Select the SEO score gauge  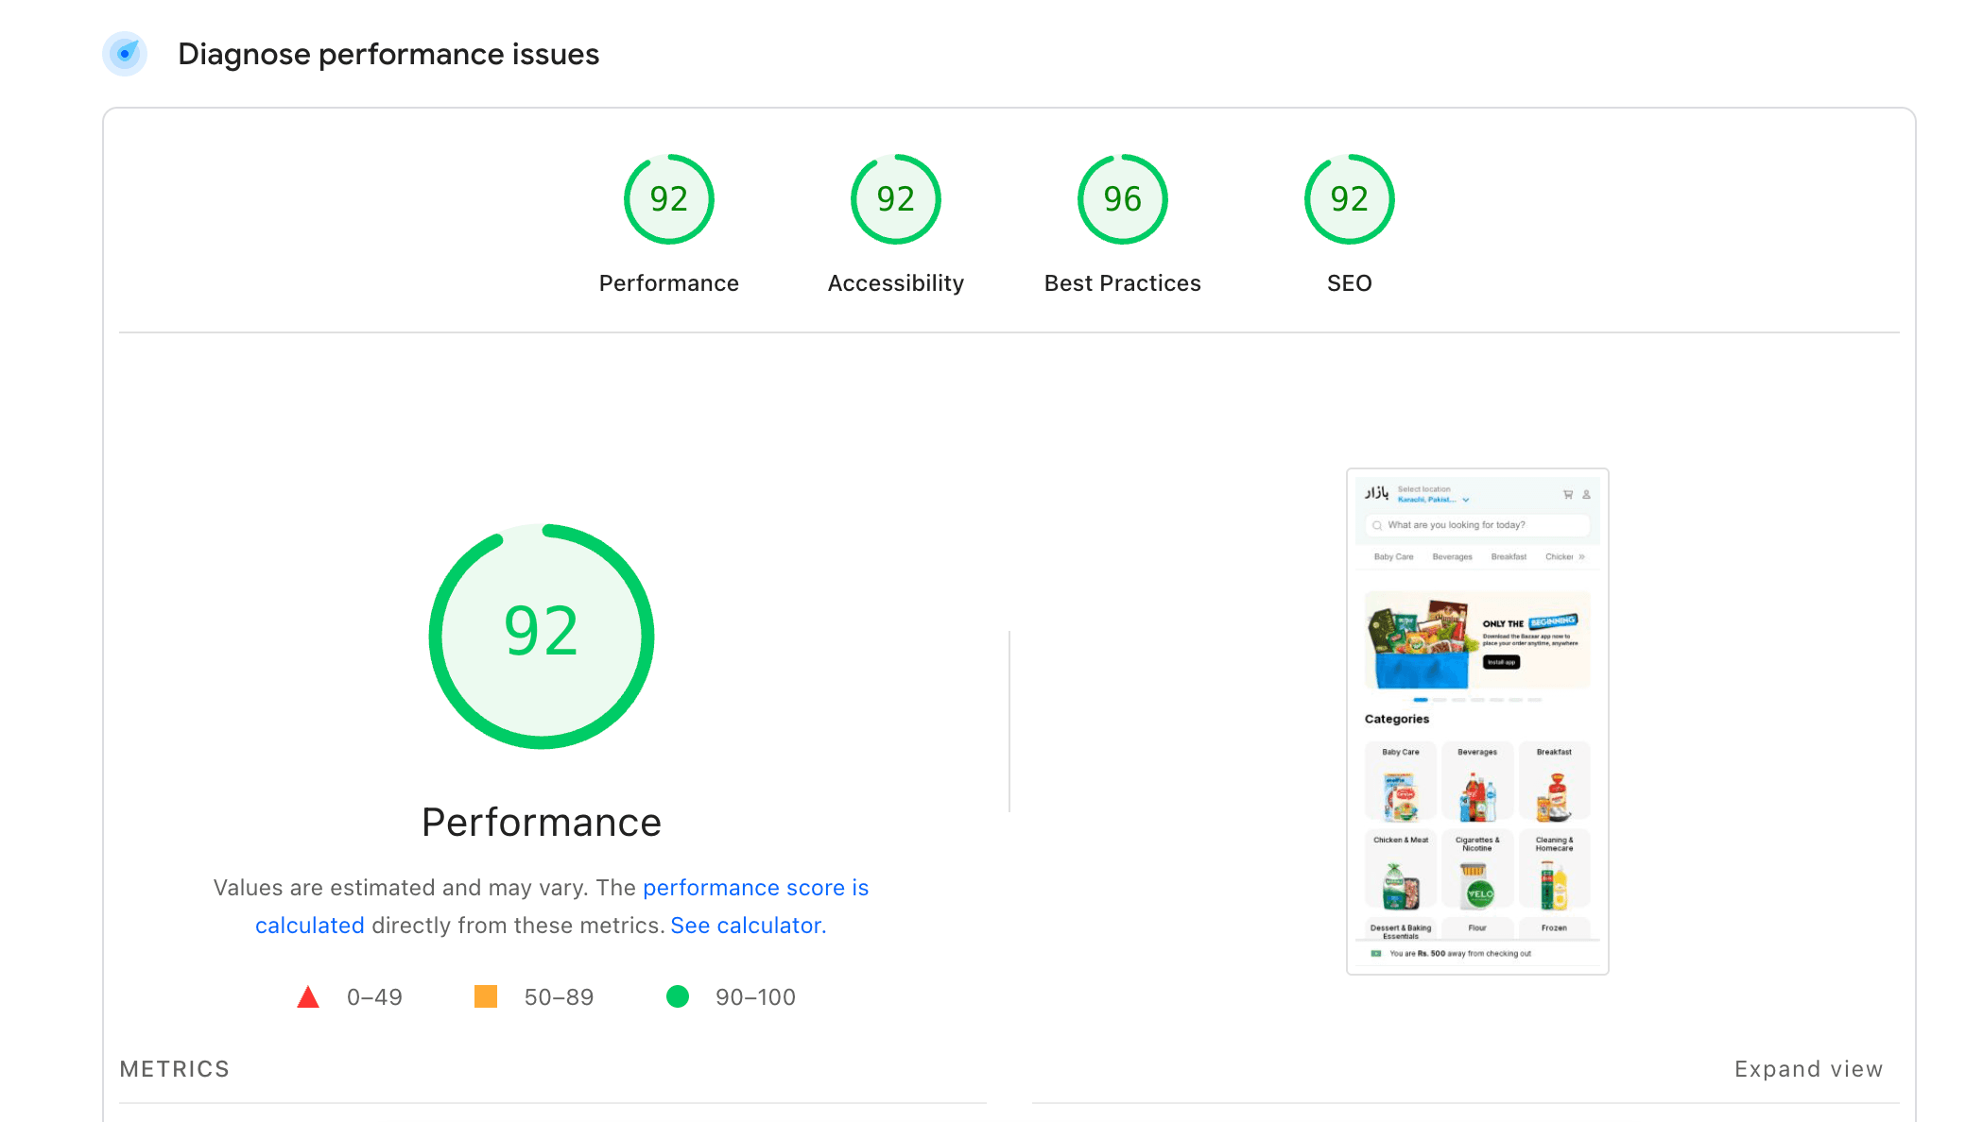click(1350, 199)
